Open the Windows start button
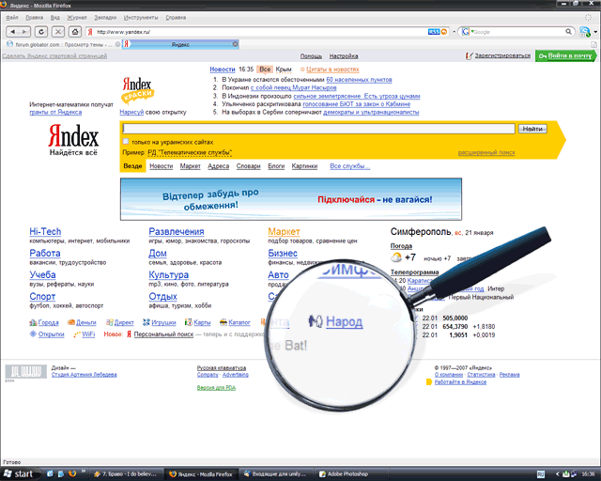The image size is (601, 481). point(20,473)
